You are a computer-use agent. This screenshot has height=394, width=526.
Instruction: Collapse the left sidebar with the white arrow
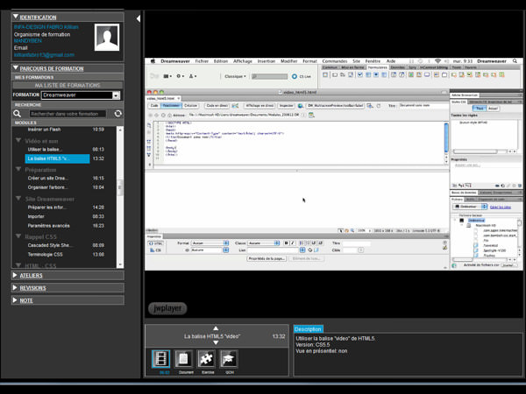(x=139, y=18)
